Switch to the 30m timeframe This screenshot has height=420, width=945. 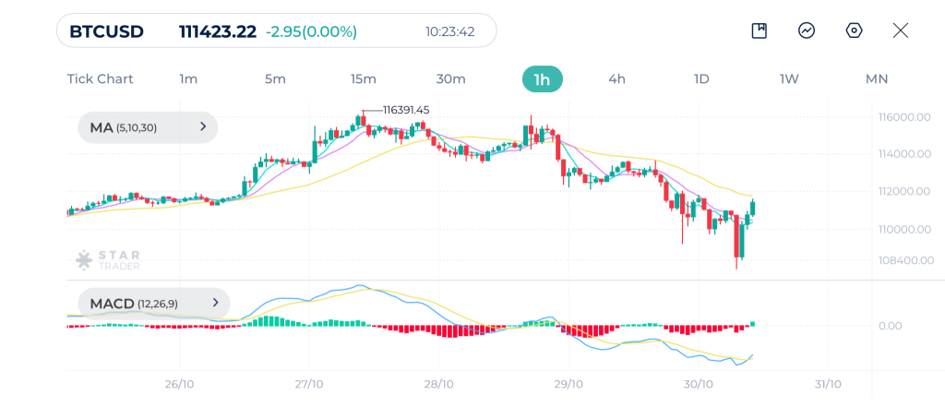[x=450, y=79]
